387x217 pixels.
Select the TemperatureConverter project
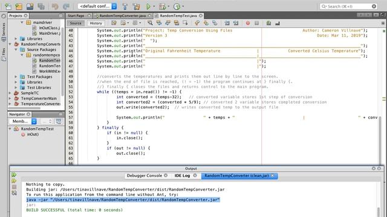(x=41, y=104)
